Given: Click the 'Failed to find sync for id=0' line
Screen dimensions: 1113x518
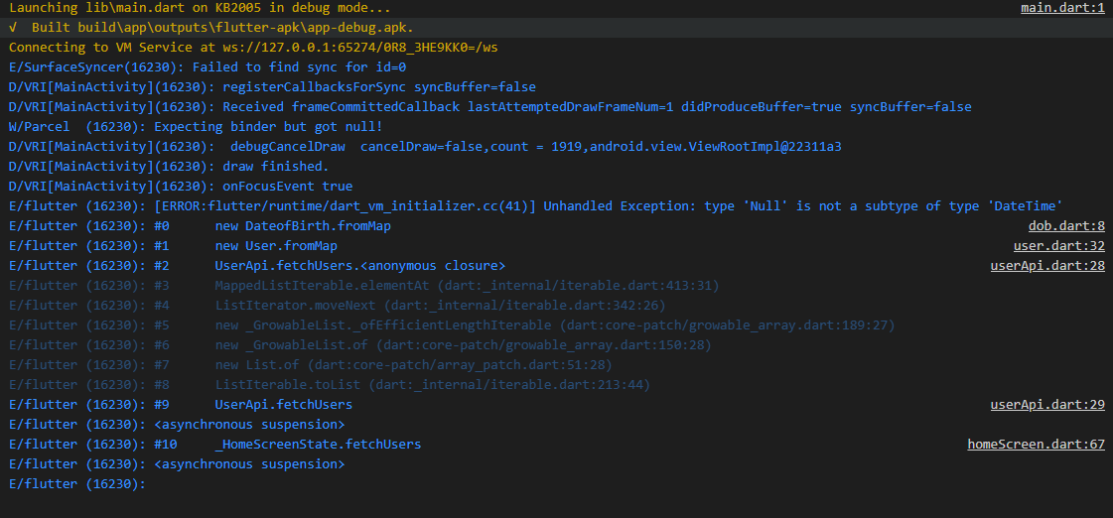Looking at the screenshot, I should 208,67.
